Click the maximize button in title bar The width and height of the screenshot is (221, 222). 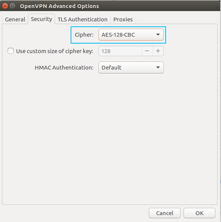pos(13,6)
